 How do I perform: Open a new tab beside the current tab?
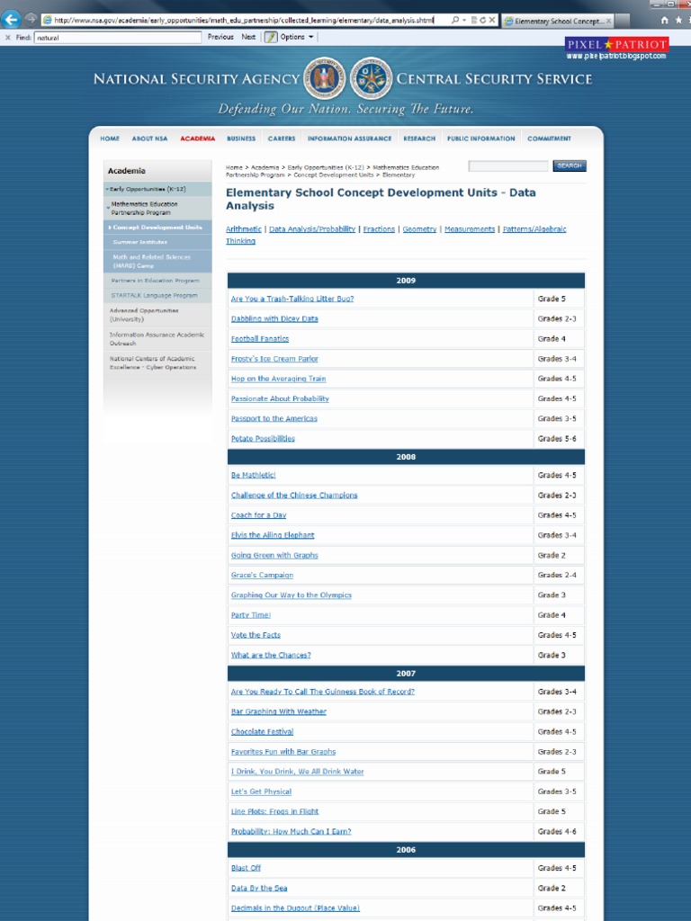623,22
